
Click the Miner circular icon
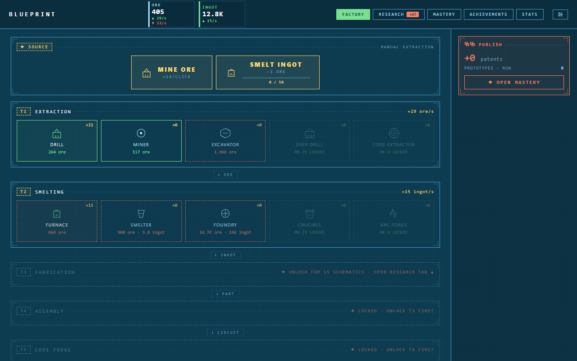pyautogui.click(x=141, y=133)
